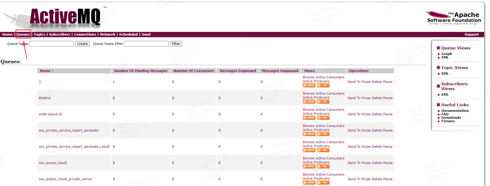Open the oss_private_service_report_generate_result queue
Viewport: 490px width, 186px height.
click(74, 147)
